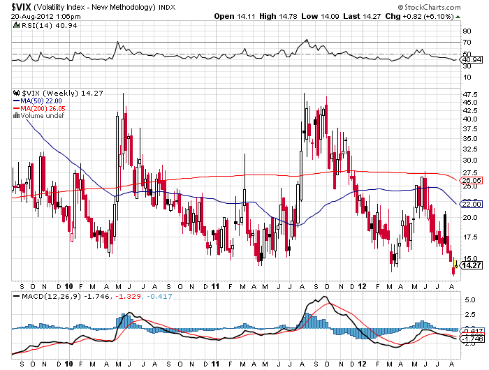The image size is (489, 370).
Task: Click the Chg +0.82 (+6.10%) value
Action: [419, 16]
